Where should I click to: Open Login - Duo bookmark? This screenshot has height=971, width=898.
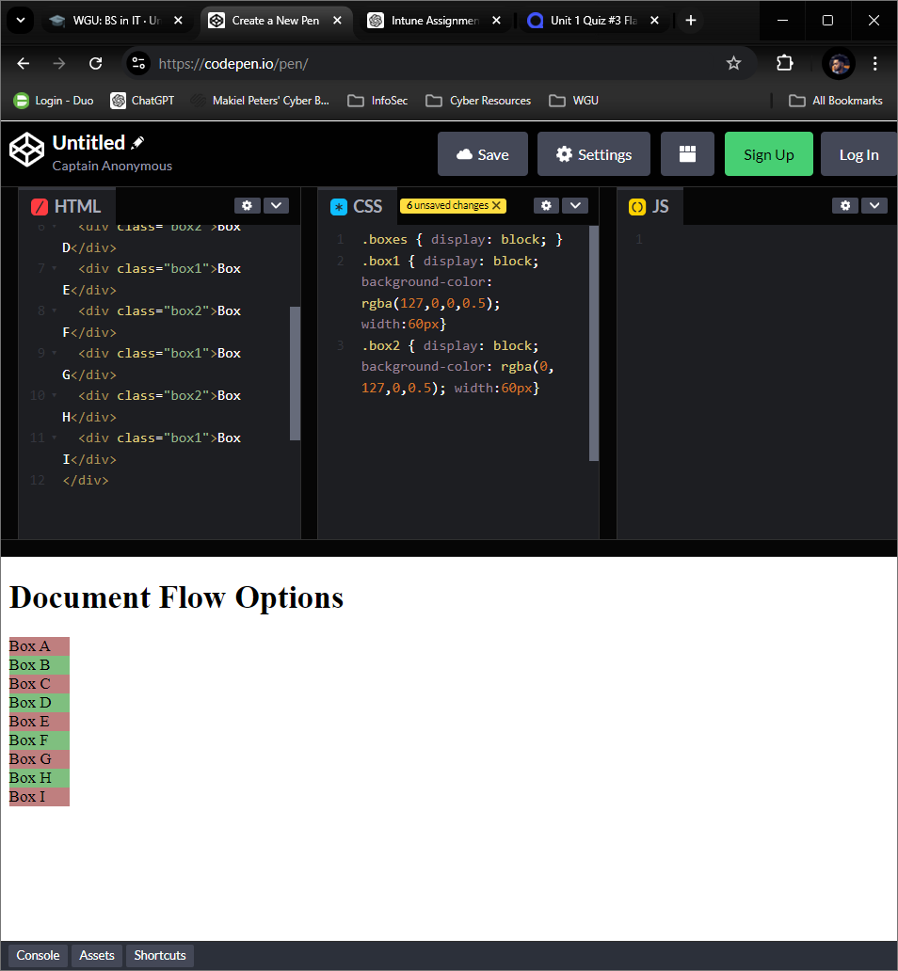54,101
